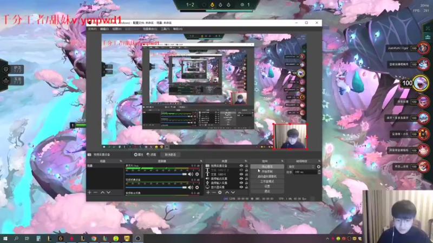
Task: Add a new source with the plus icon
Action: (x=208, y=192)
